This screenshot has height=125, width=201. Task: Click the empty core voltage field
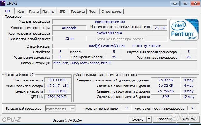click(156, 39)
